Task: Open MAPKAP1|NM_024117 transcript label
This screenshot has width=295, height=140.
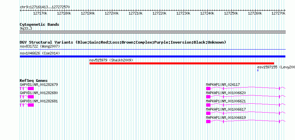Action: point(223,85)
